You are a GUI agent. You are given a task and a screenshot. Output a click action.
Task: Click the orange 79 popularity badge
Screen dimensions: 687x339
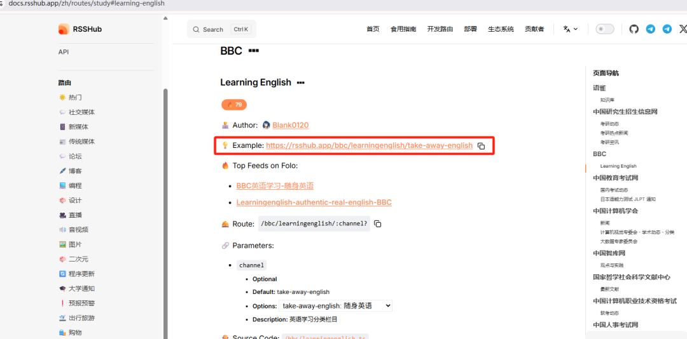234,105
